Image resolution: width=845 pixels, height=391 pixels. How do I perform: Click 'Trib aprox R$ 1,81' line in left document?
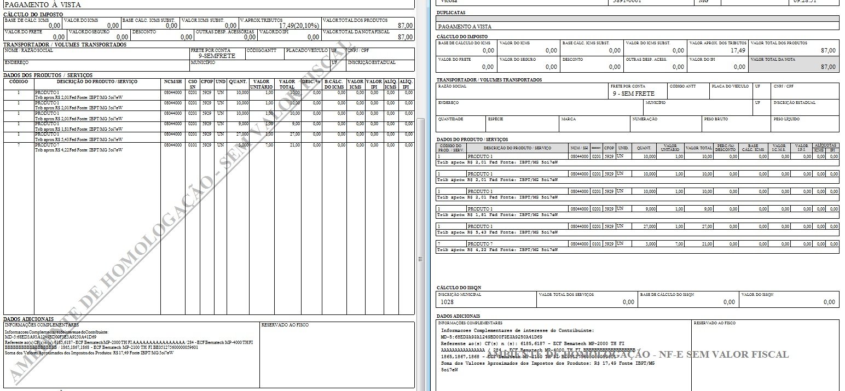click(x=79, y=129)
